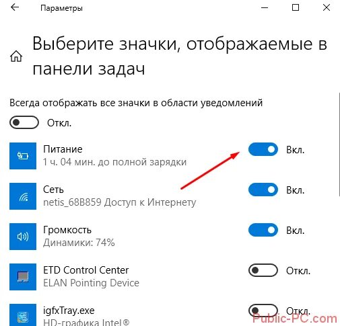Image resolution: width=340 pixels, height=326 pixels.
Task: Maximize the Параметры window
Action: click(296, 7)
